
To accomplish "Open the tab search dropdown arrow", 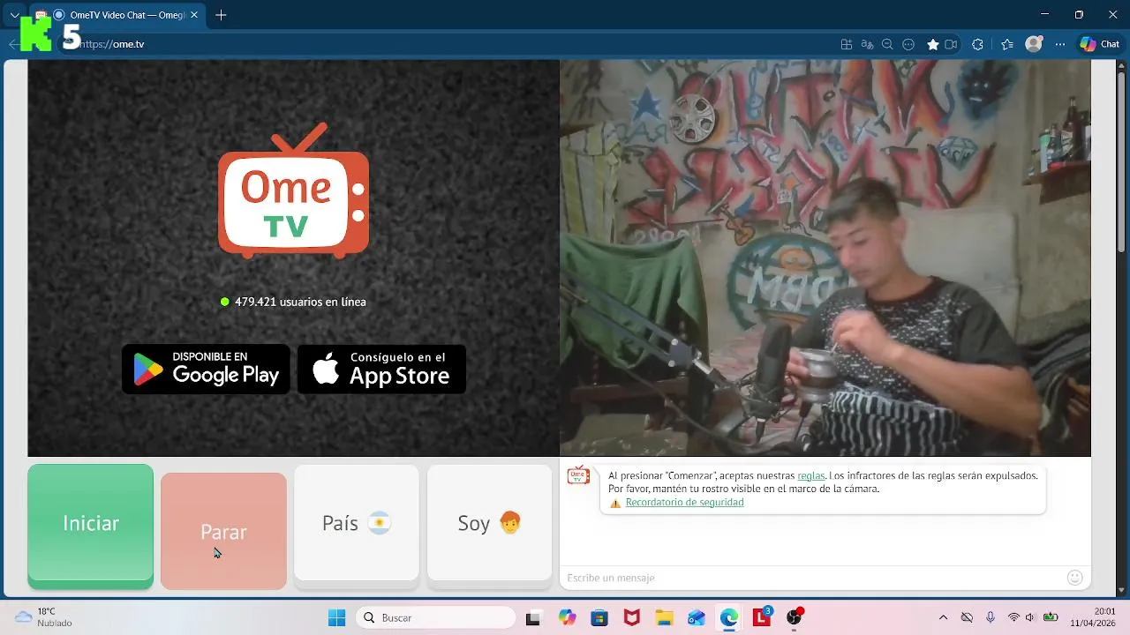I will [14, 15].
